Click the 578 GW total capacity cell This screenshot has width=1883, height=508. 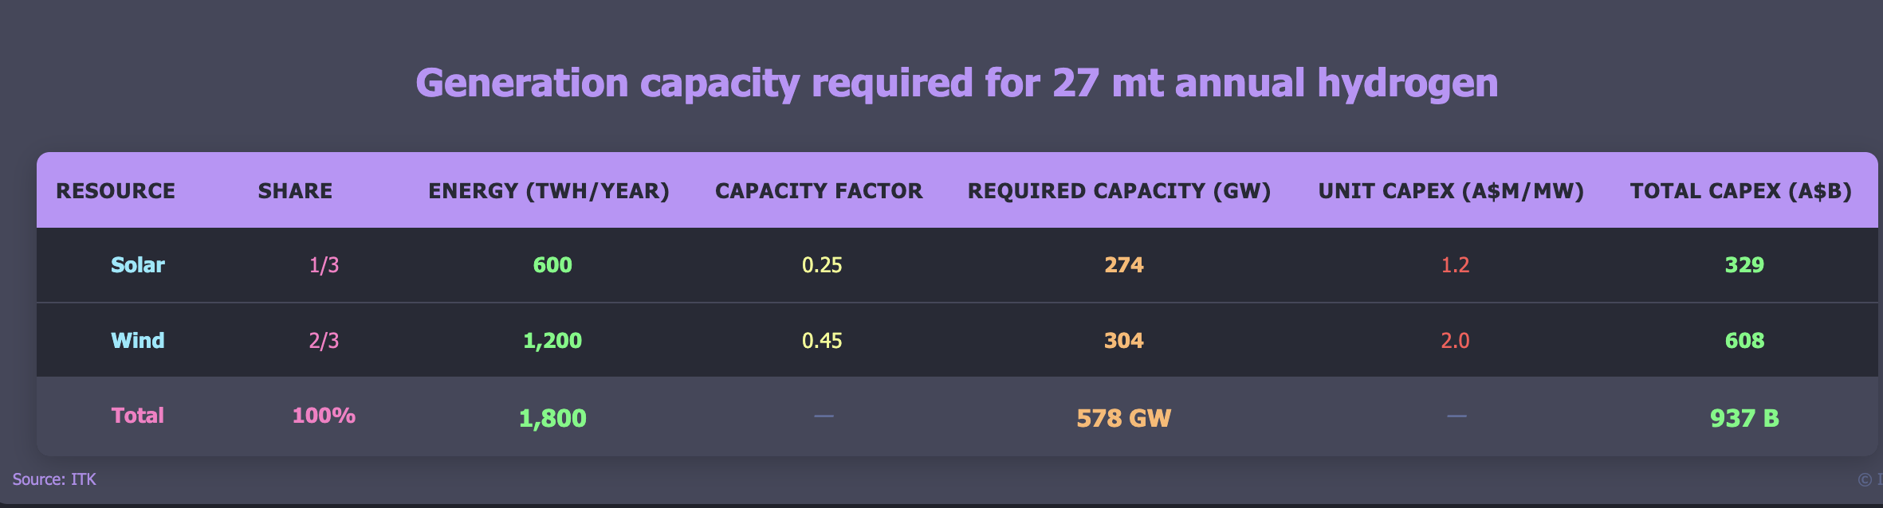point(1123,418)
